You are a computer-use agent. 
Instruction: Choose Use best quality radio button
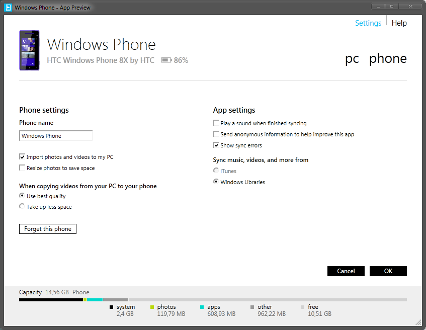coord(22,196)
